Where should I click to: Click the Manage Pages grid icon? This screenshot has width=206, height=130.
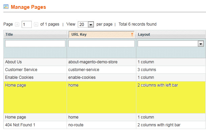[x=6, y=7]
